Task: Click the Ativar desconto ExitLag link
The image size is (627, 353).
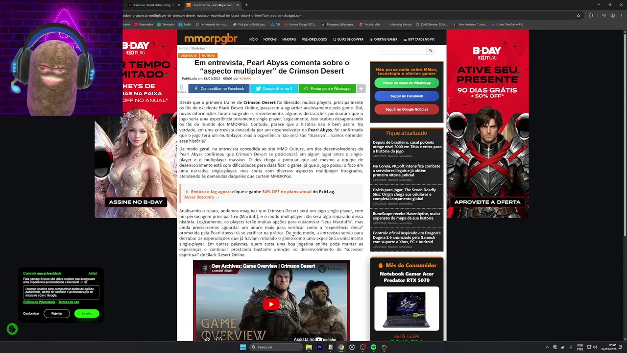Action: point(201,197)
